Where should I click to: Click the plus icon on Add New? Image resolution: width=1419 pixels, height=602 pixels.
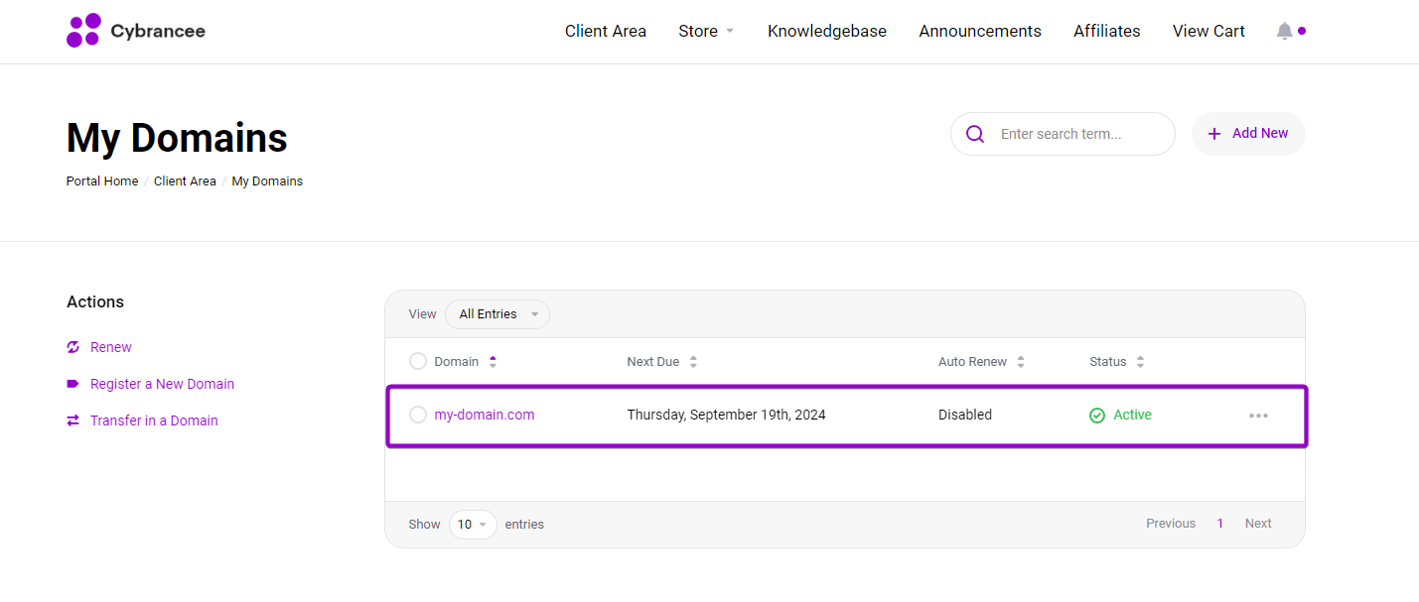pyautogui.click(x=1215, y=133)
